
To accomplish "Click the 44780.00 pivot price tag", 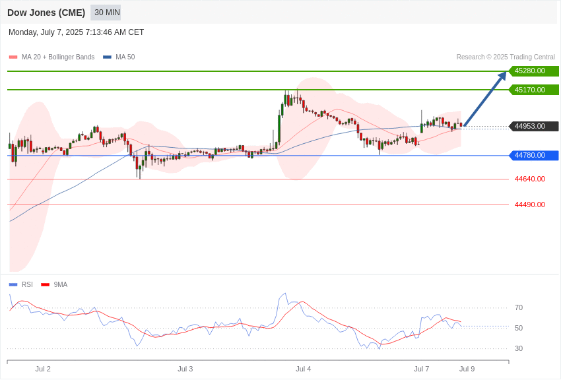I will click(x=534, y=156).
